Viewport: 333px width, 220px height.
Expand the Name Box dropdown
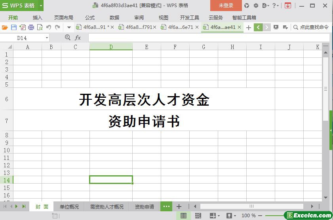point(47,38)
